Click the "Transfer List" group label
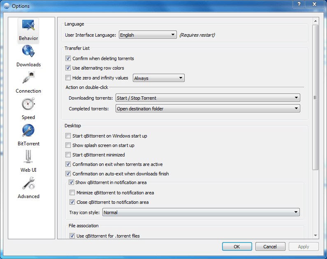This screenshot has width=327, height=259. [77, 48]
